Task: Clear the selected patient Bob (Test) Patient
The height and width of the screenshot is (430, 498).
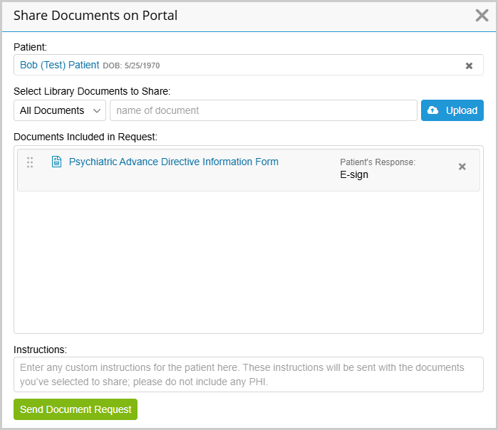Action: click(x=469, y=65)
